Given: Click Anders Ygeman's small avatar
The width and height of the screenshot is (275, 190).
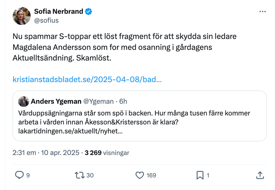Looking at the screenshot, I should click(23, 101).
